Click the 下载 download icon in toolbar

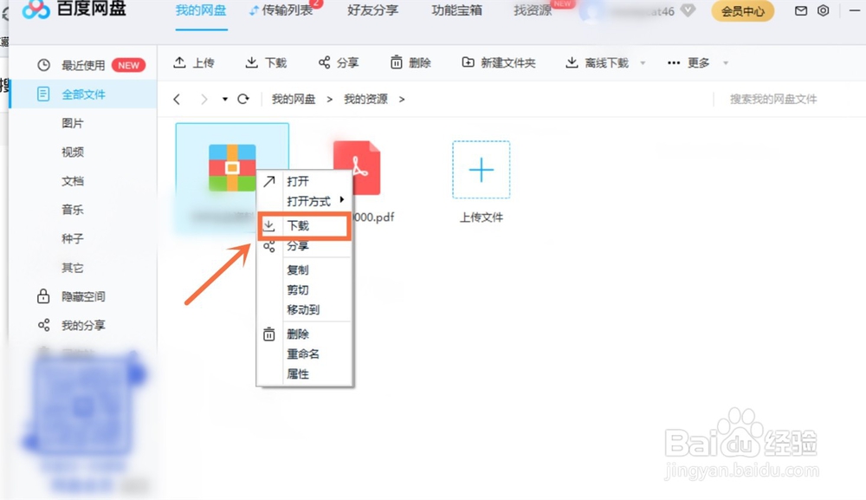252,62
